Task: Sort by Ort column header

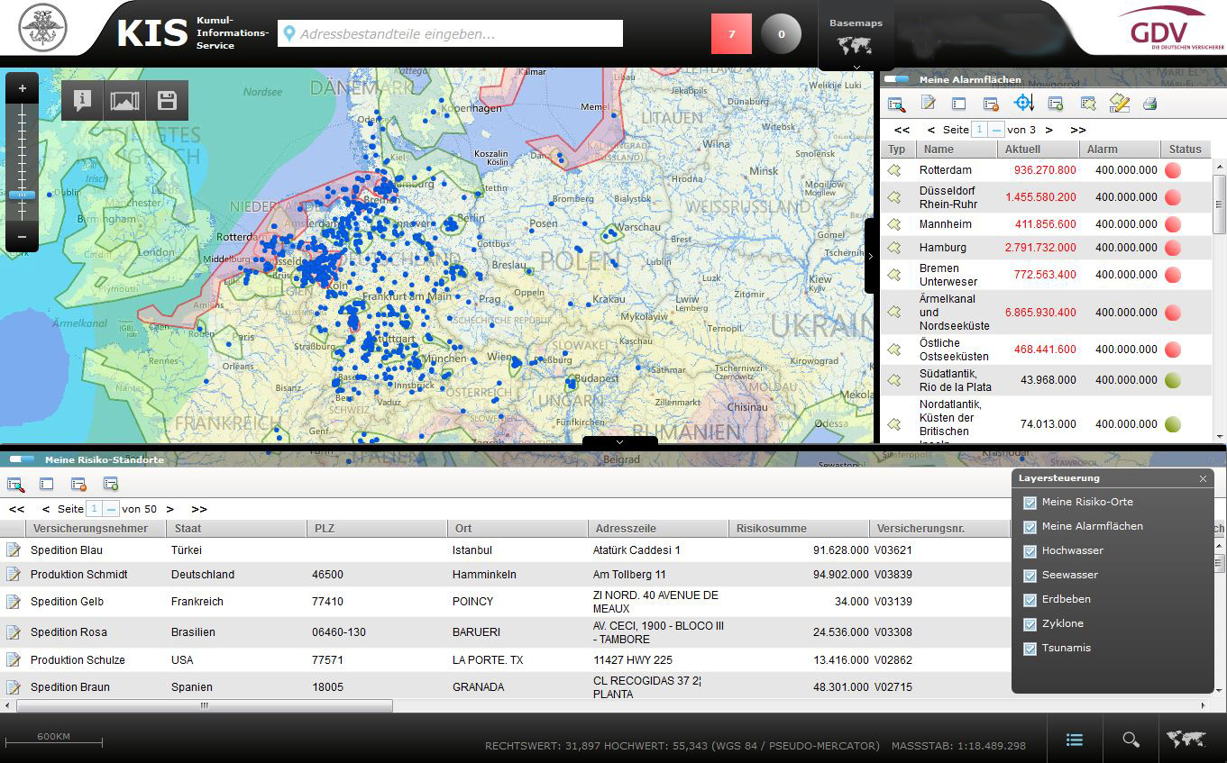Action: 517,528
